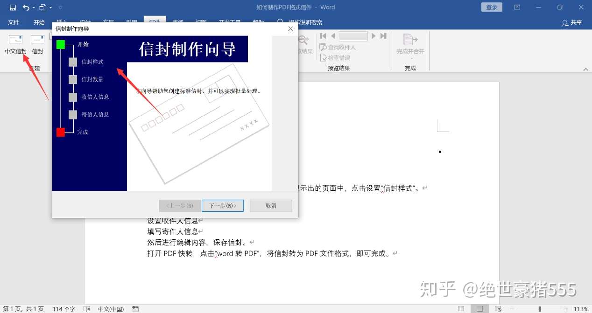Expand the Customize Quick Access Toolbar arrow

60,8
